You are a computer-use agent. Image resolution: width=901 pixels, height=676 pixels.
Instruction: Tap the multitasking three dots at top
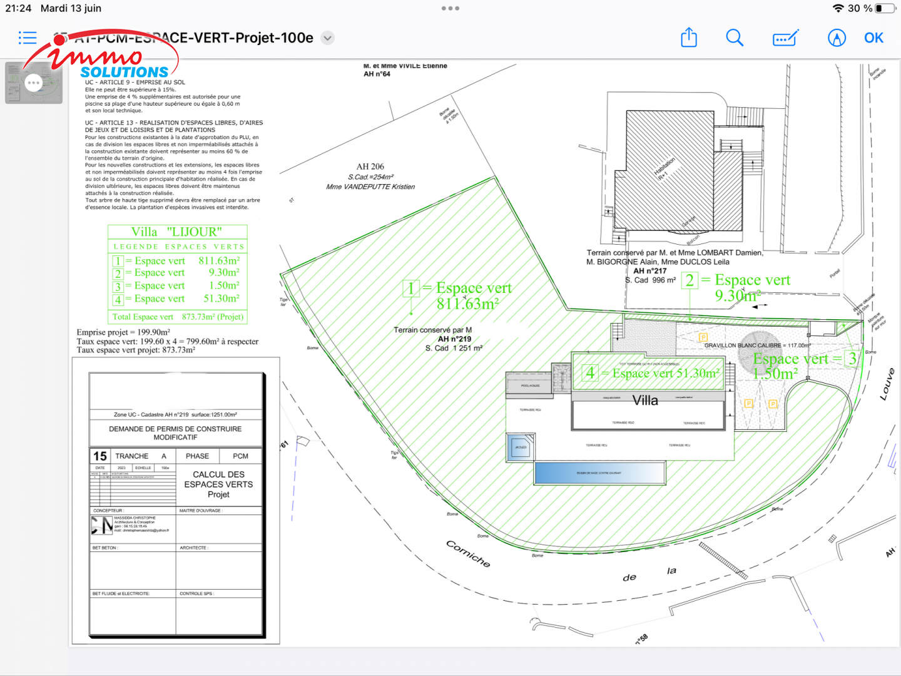450,8
